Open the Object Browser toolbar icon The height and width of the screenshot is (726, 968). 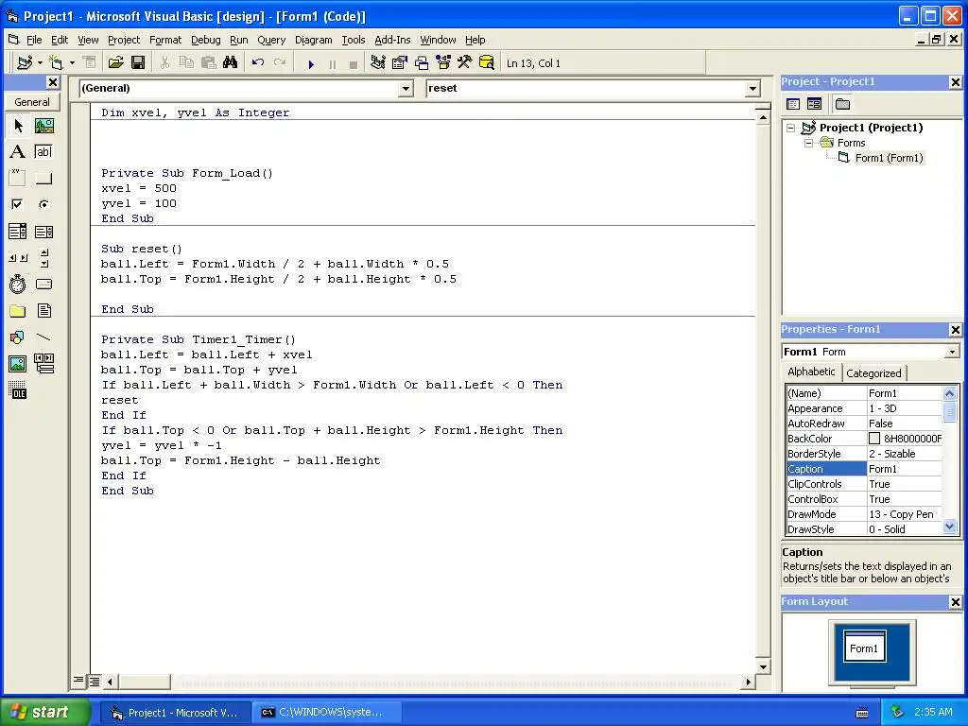(x=443, y=62)
